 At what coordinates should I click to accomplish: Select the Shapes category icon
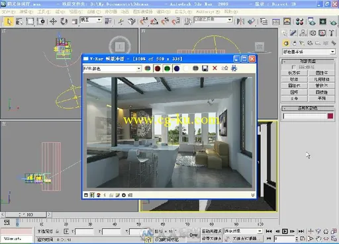(294, 43)
